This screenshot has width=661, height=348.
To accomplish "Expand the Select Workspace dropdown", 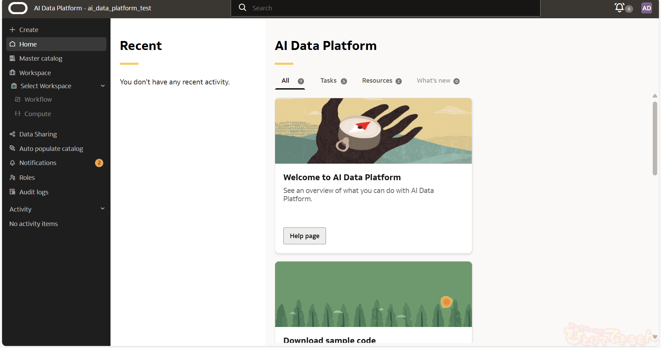I will click(x=103, y=86).
